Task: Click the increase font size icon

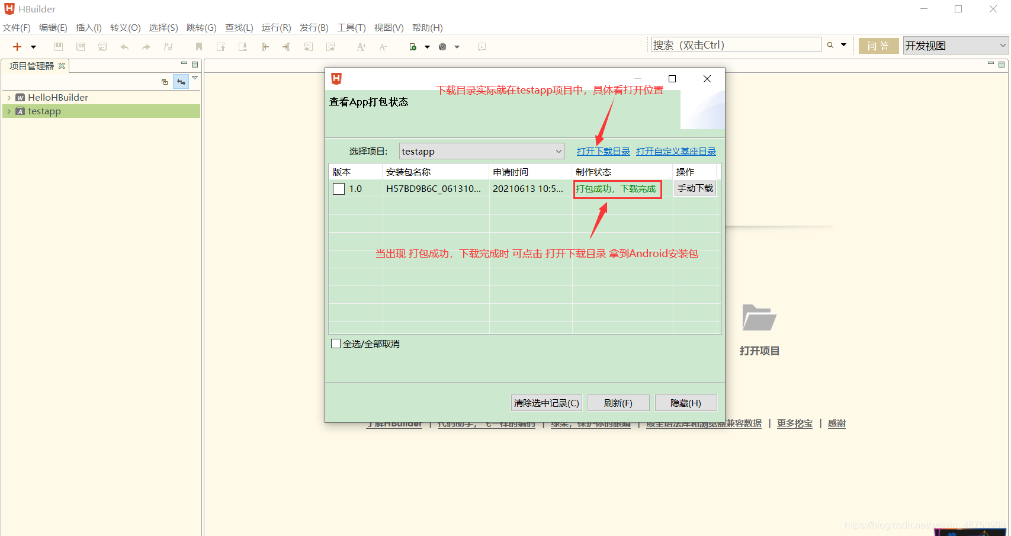Action: [361, 46]
